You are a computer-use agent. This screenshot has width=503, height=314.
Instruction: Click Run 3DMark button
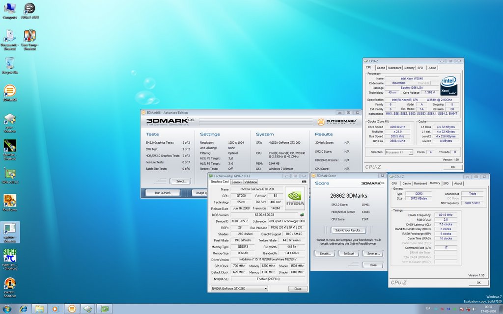point(163,192)
